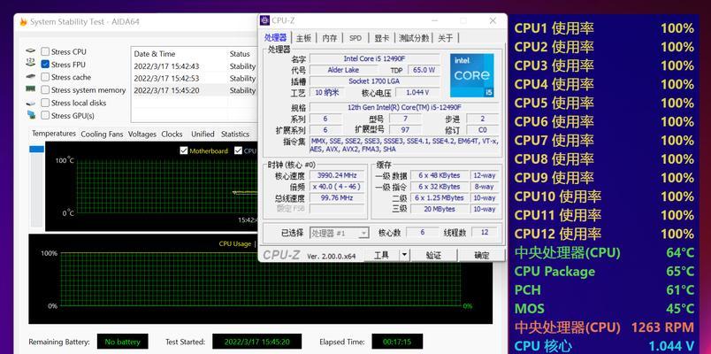Image resolution: width=711 pixels, height=354 pixels.
Task: Open the SPD tab in CPU-Z
Action: 355,38
